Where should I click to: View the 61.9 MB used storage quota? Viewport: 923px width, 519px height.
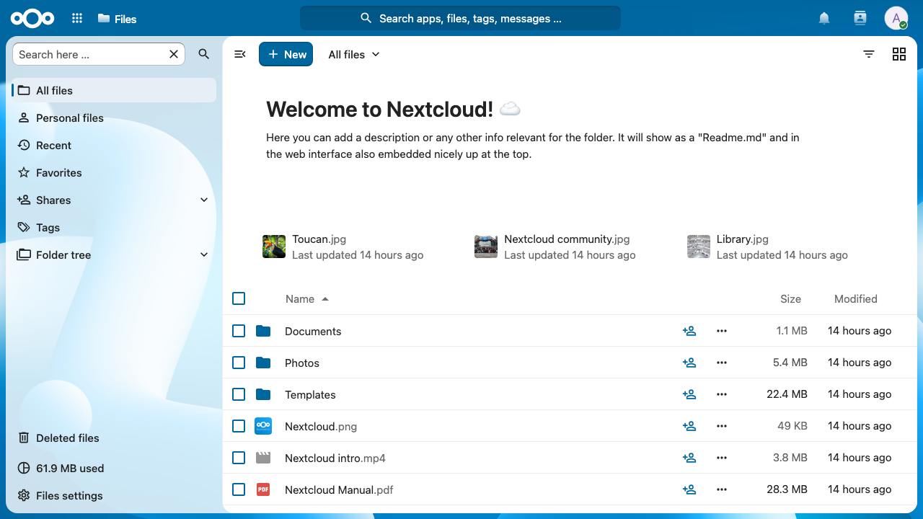point(115,468)
